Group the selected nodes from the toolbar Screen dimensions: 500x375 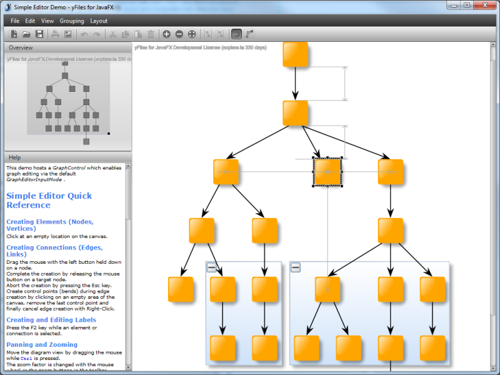[208, 34]
